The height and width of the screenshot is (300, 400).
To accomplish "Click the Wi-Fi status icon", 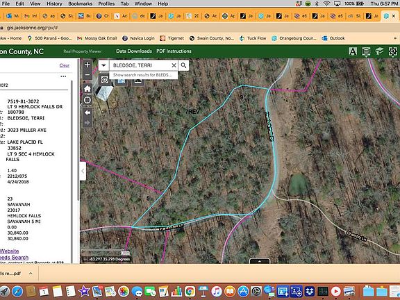I will pyautogui.click(x=326, y=3).
